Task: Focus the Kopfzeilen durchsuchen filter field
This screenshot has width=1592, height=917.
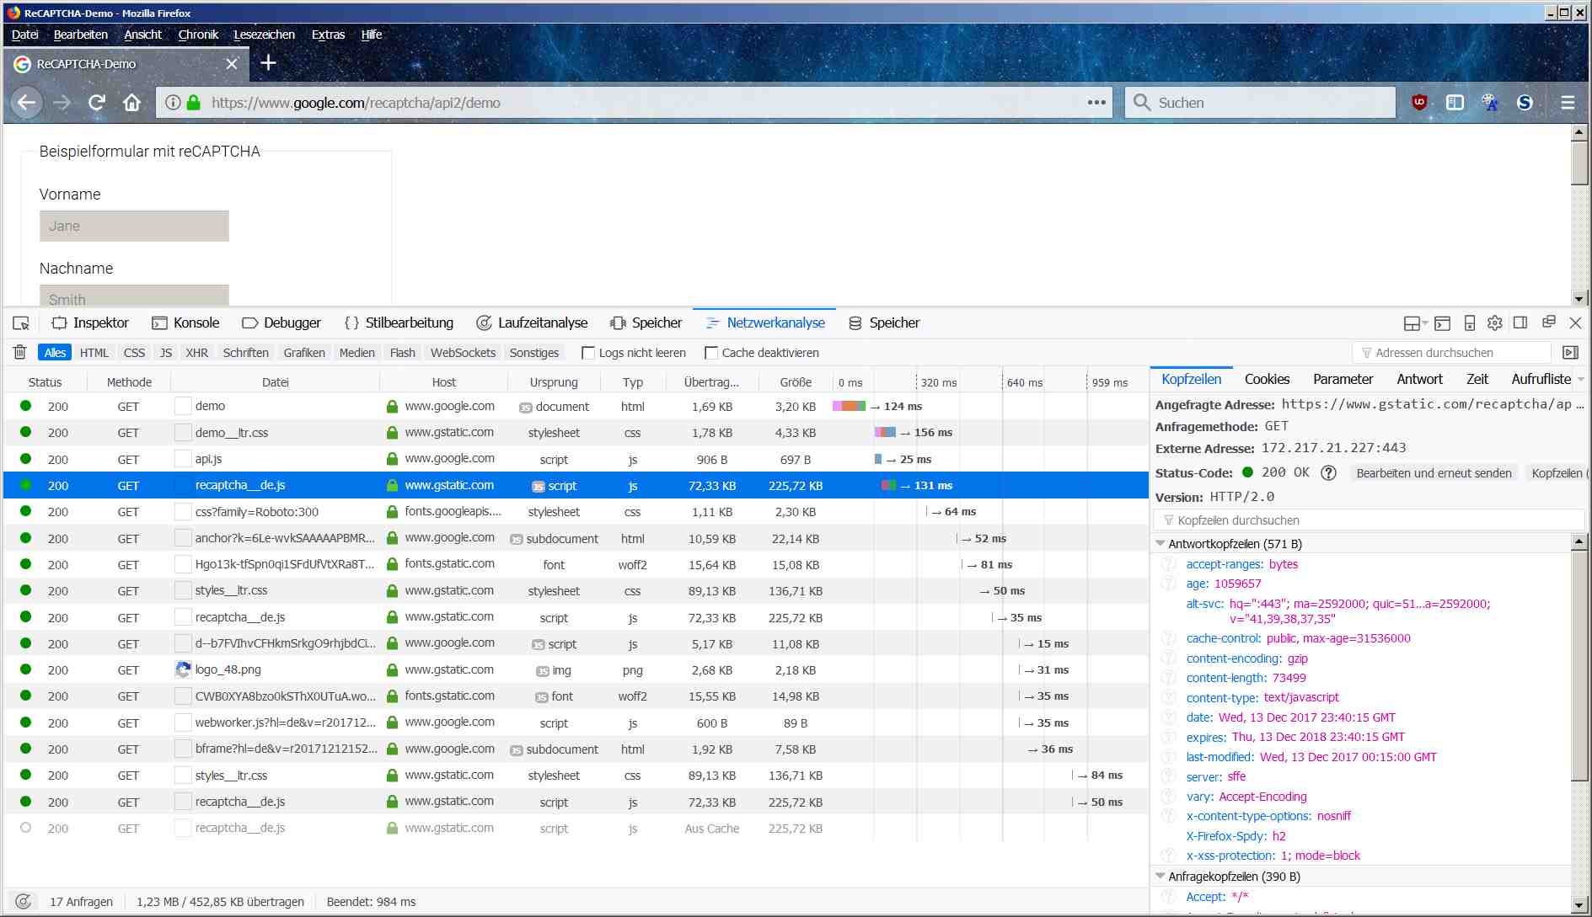Action: tap(1370, 520)
